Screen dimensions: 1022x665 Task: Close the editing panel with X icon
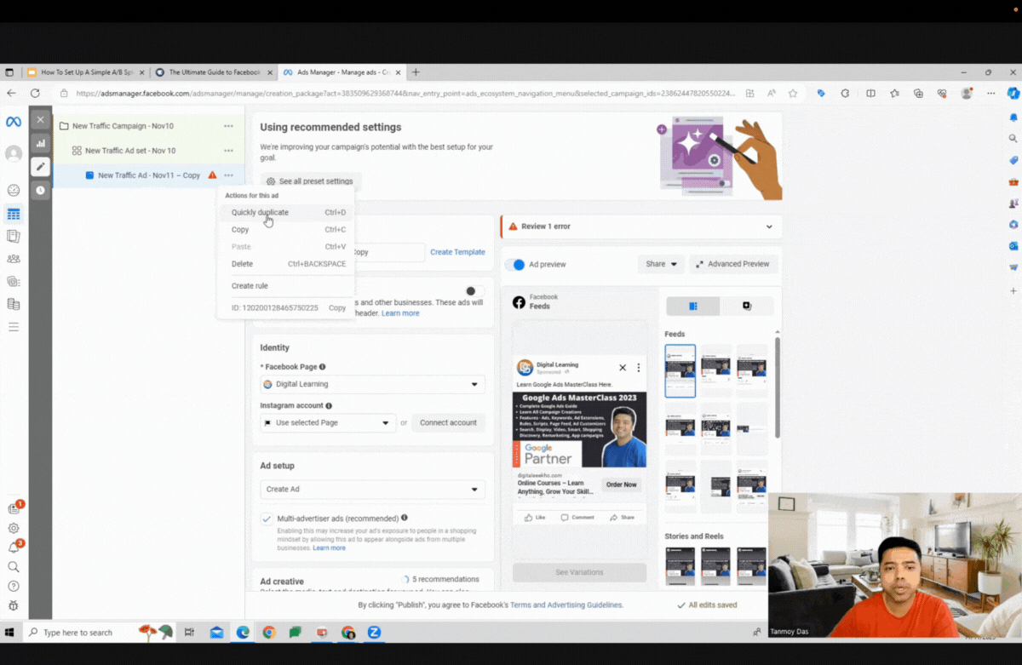40,120
